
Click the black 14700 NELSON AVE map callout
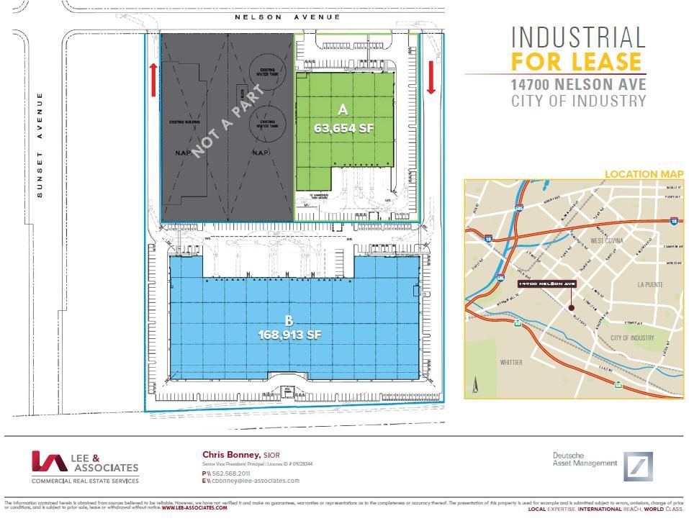546,284
